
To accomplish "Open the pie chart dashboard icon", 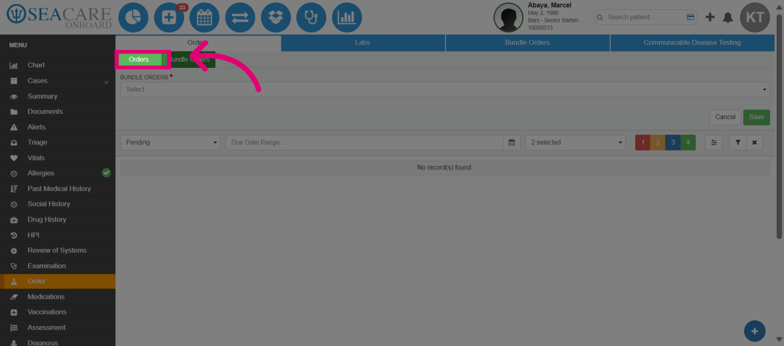I will click(x=133, y=18).
